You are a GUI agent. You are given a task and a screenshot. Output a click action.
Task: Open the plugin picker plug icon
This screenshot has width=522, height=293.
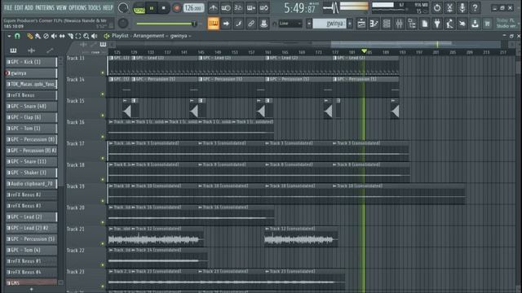tap(437, 24)
